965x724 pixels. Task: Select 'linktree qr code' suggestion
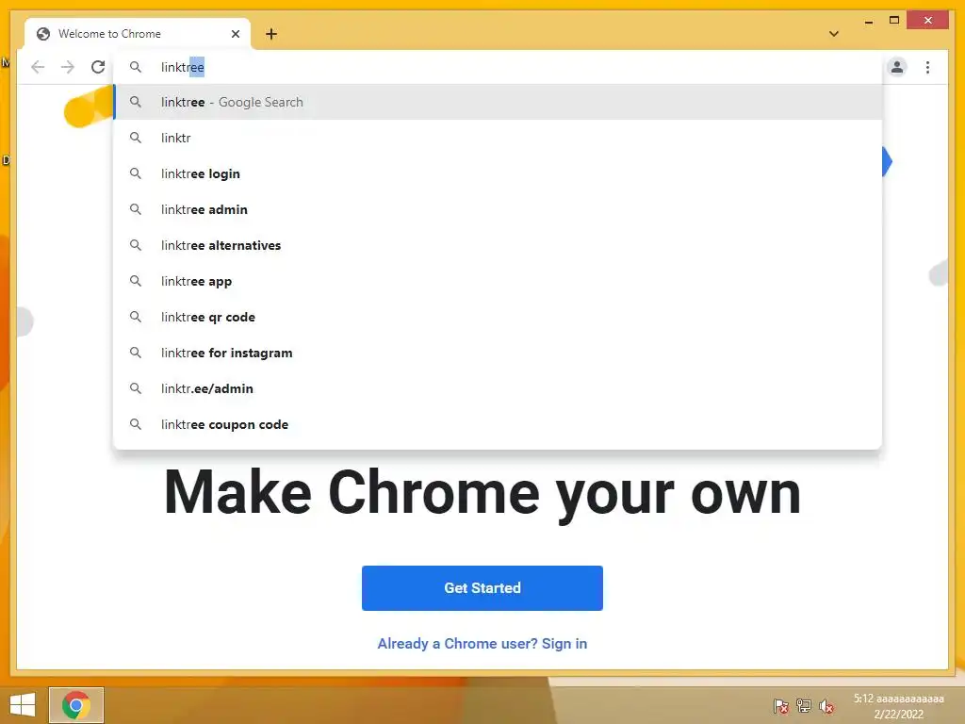click(x=498, y=317)
